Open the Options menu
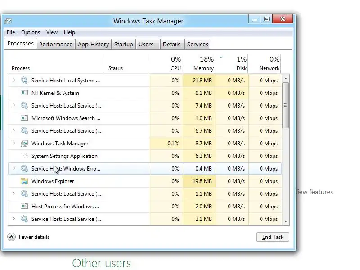360x270 pixels. [31, 32]
